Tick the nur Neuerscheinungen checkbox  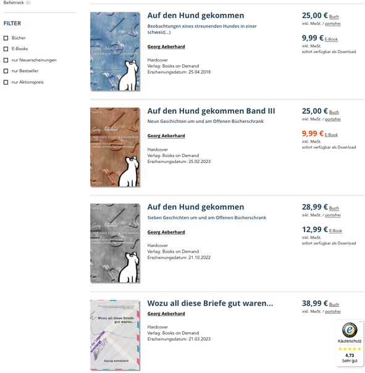(x=6, y=60)
